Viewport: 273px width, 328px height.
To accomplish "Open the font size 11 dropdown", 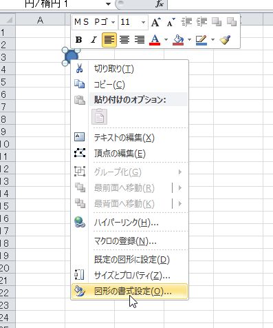I will (x=143, y=23).
